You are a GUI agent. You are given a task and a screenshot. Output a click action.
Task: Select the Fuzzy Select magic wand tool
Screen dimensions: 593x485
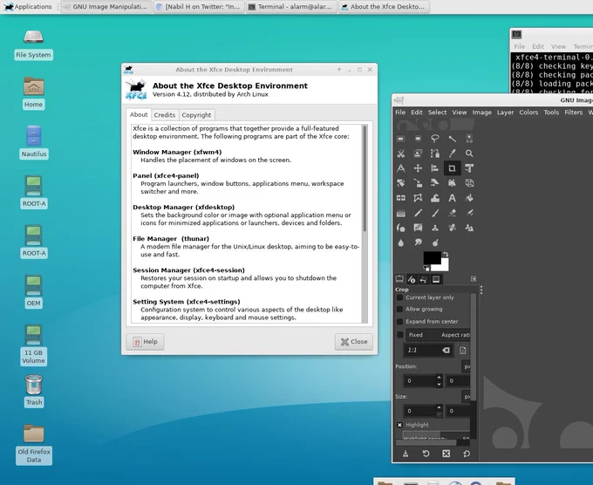[x=453, y=139]
